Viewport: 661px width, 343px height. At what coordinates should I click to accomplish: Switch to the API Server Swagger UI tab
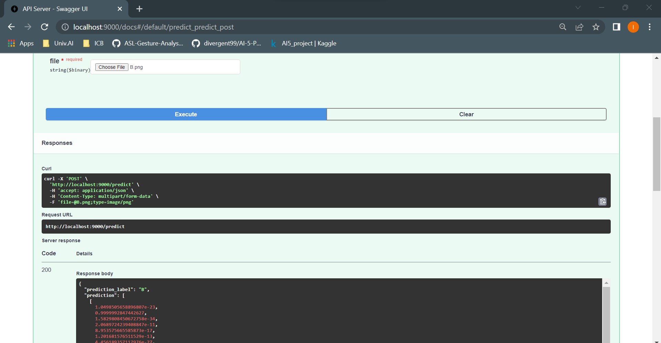55,9
